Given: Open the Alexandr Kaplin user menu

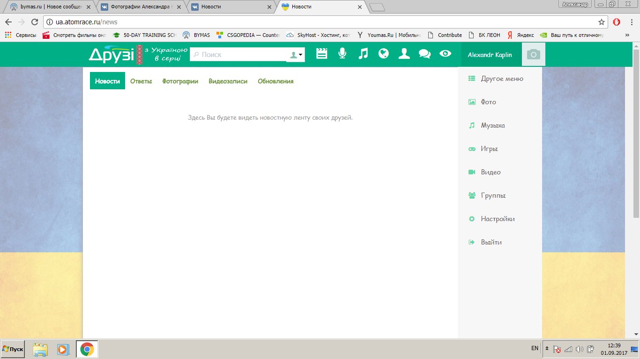Looking at the screenshot, I should [490, 55].
